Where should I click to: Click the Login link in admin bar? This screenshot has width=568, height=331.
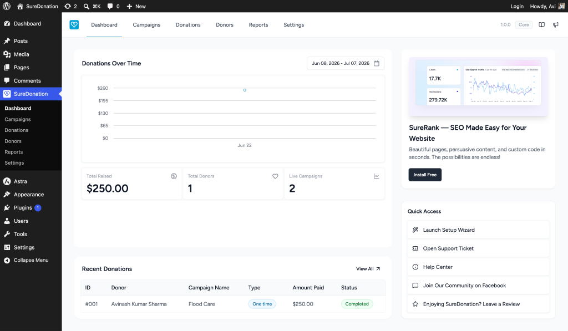pyautogui.click(x=517, y=6)
